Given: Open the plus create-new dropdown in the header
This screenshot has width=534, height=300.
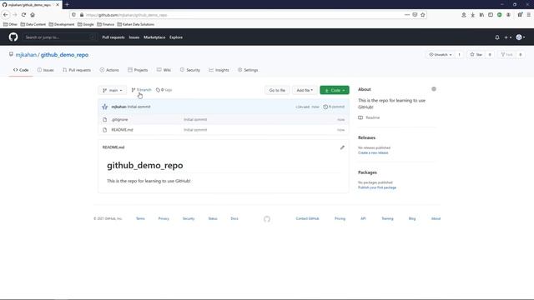Looking at the screenshot, I should pos(508,37).
